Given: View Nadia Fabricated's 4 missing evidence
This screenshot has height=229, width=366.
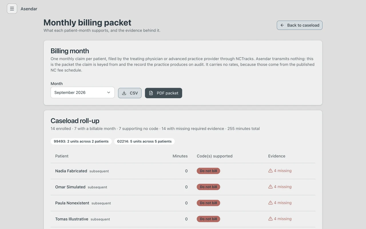Looking at the screenshot, I should click(x=280, y=171).
